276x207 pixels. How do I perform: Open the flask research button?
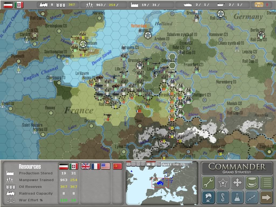click(x=237, y=197)
